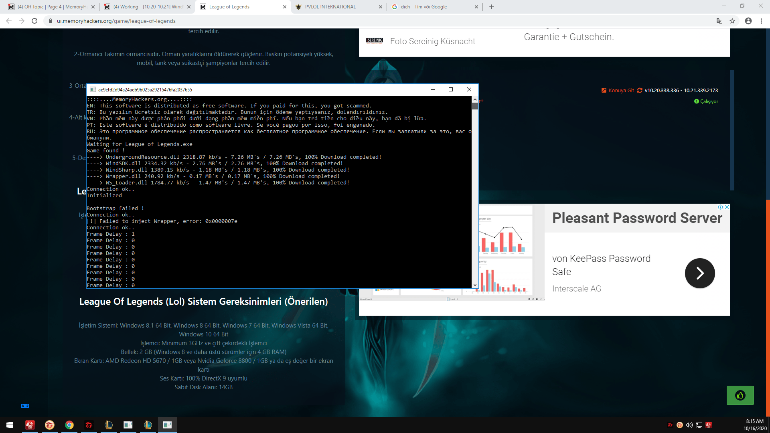Close the Off Topic Page 4 tab
This screenshot has height=433, width=770.
point(93,7)
